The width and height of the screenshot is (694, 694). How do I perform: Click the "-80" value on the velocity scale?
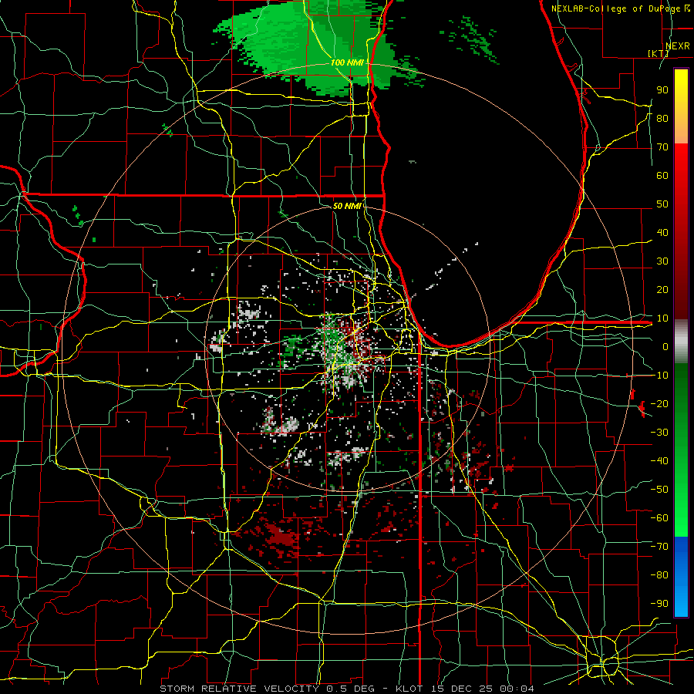[659, 575]
